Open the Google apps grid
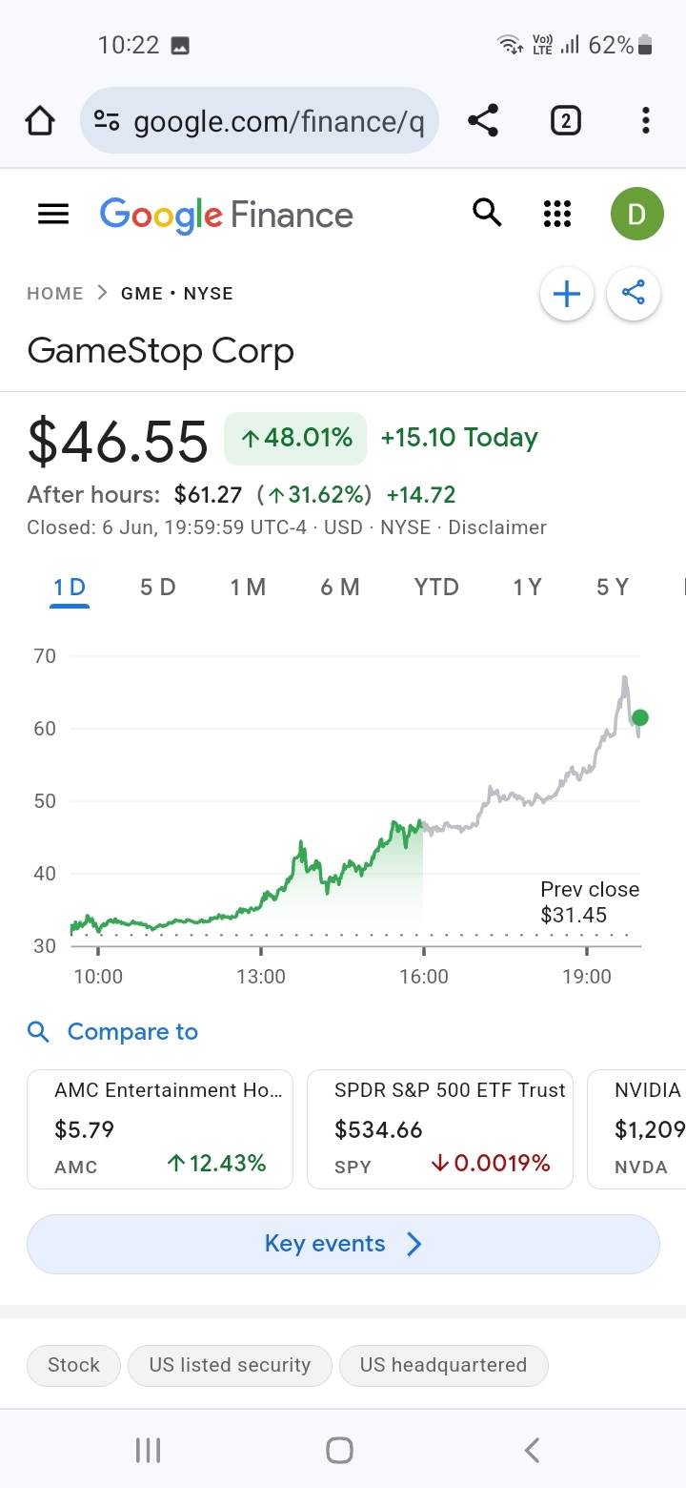 [556, 215]
